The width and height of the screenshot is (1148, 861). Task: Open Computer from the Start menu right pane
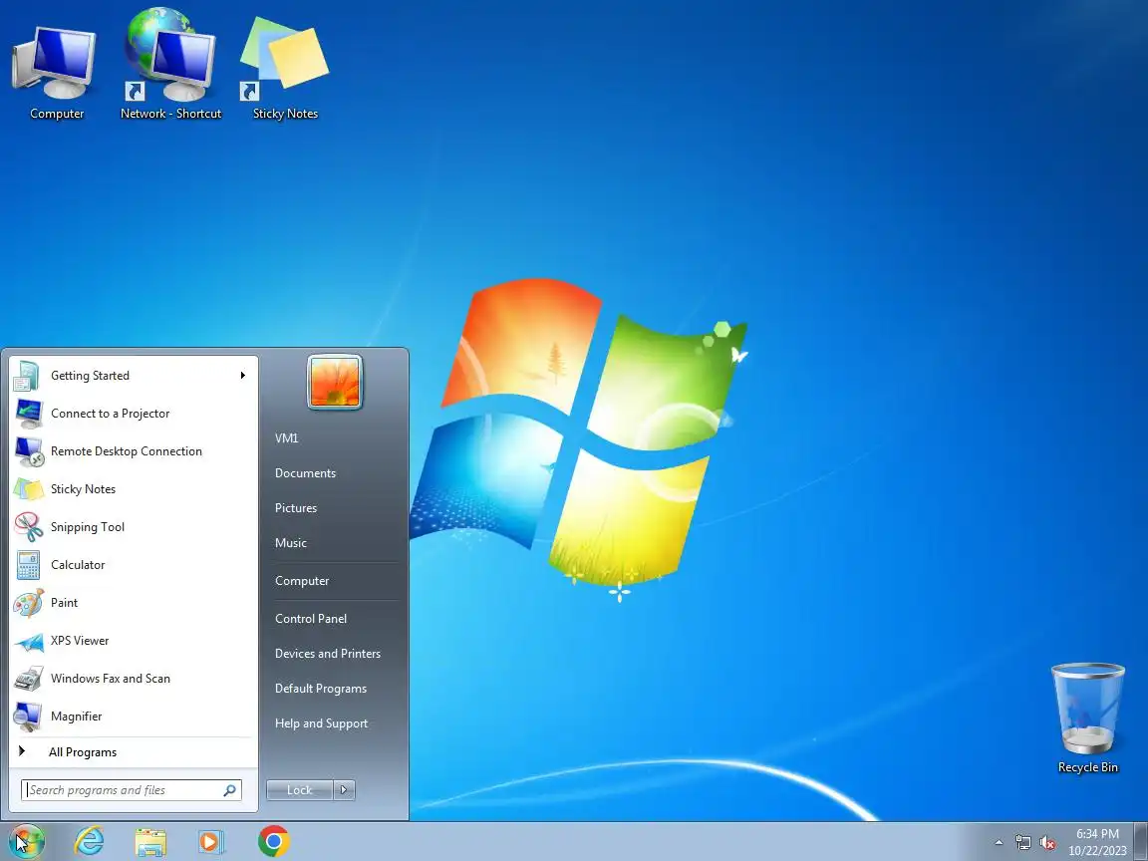(x=302, y=581)
